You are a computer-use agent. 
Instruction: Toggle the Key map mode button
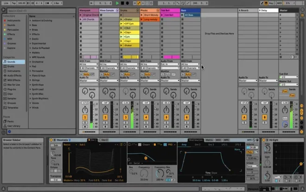point(271,3)
